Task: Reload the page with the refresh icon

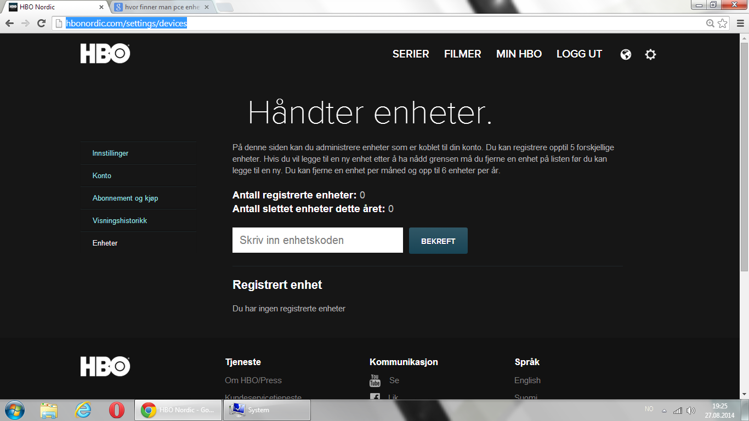Action: tap(41, 23)
